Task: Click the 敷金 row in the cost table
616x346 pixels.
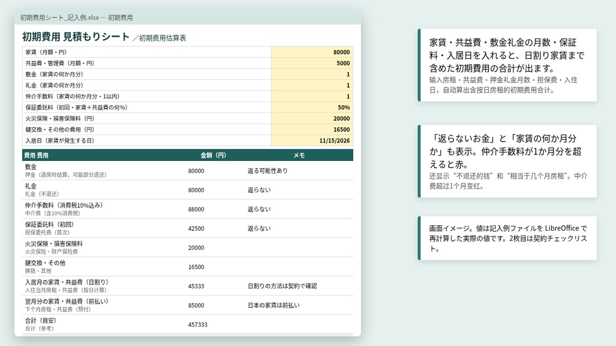Action: pyautogui.click(x=188, y=171)
